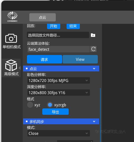
Task: Click square marker on 多机同步 section header
Action: [x=27, y=121]
